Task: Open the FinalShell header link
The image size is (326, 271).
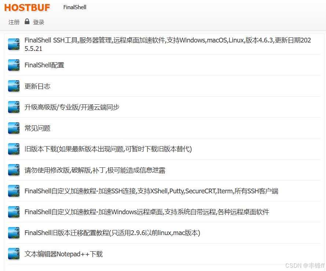Action: (x=75, y=7)
